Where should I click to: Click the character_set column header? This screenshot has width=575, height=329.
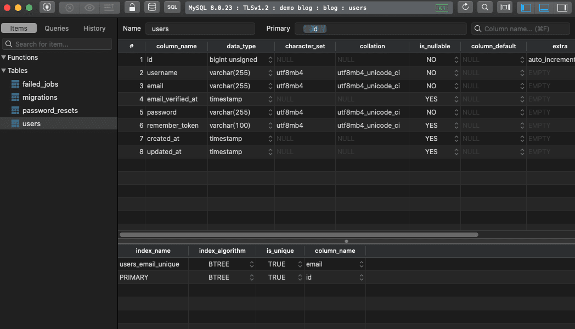[x=305, y=46]
